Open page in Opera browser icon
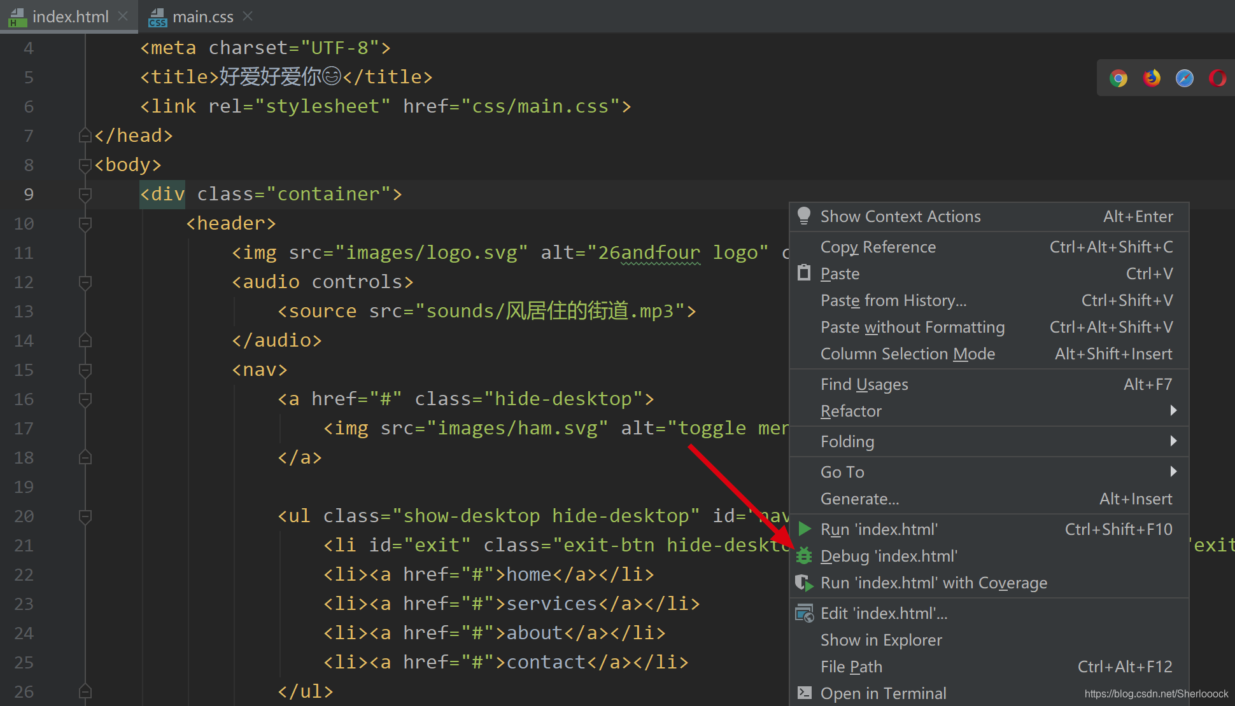Image resolution: width=1235 pixels, height=706 pixels. pos(1218,78)
